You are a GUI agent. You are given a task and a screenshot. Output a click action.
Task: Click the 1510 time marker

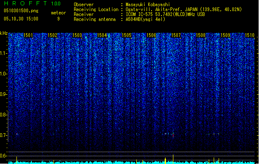pos(250,35)
